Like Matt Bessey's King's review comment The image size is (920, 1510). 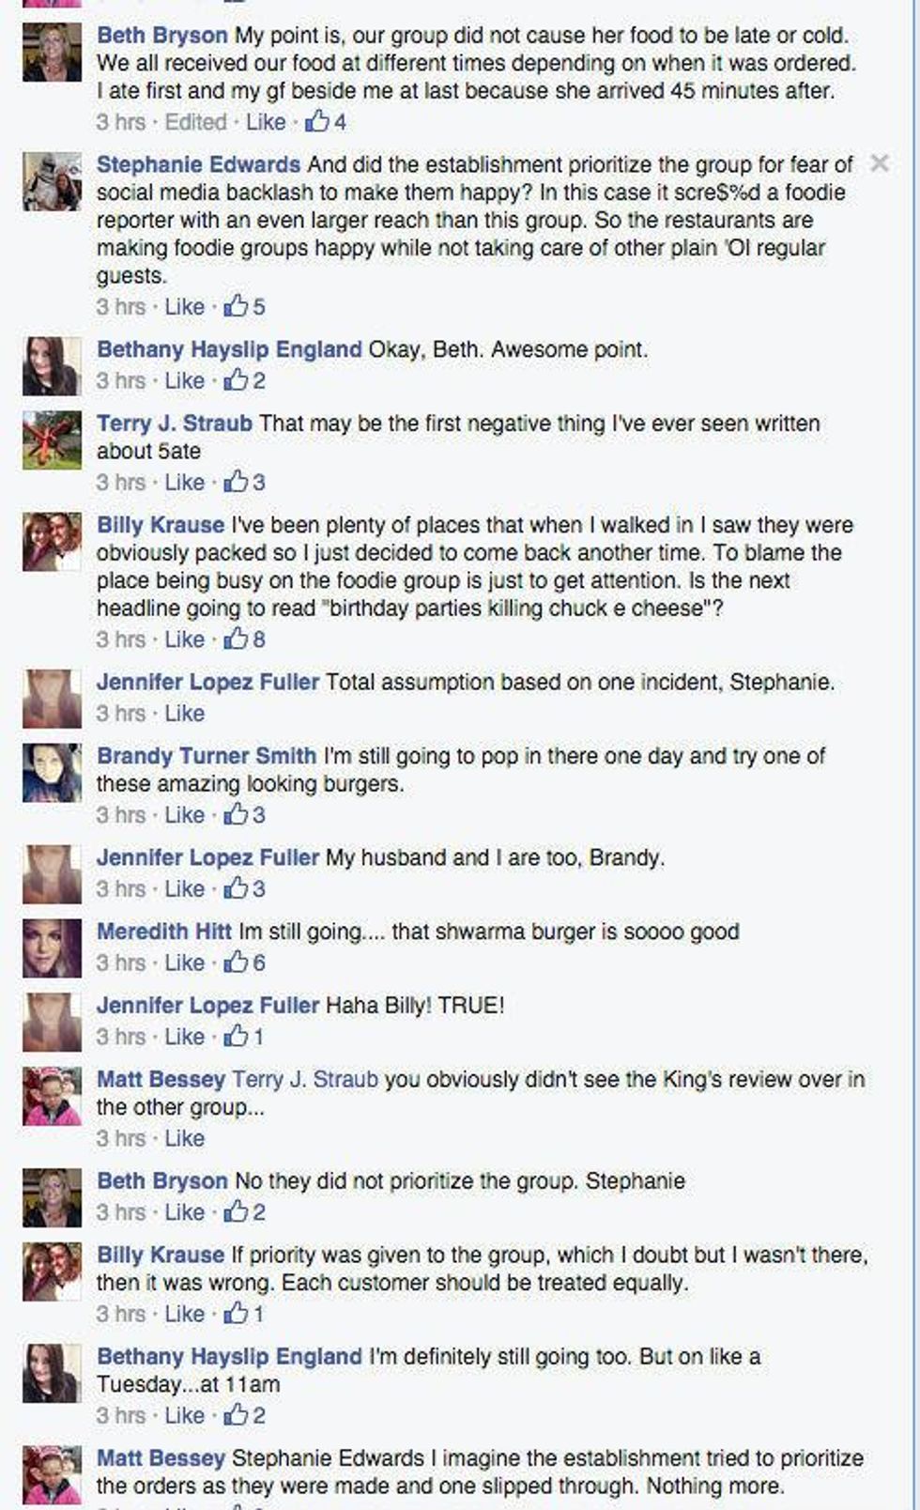coord(184,1137)
